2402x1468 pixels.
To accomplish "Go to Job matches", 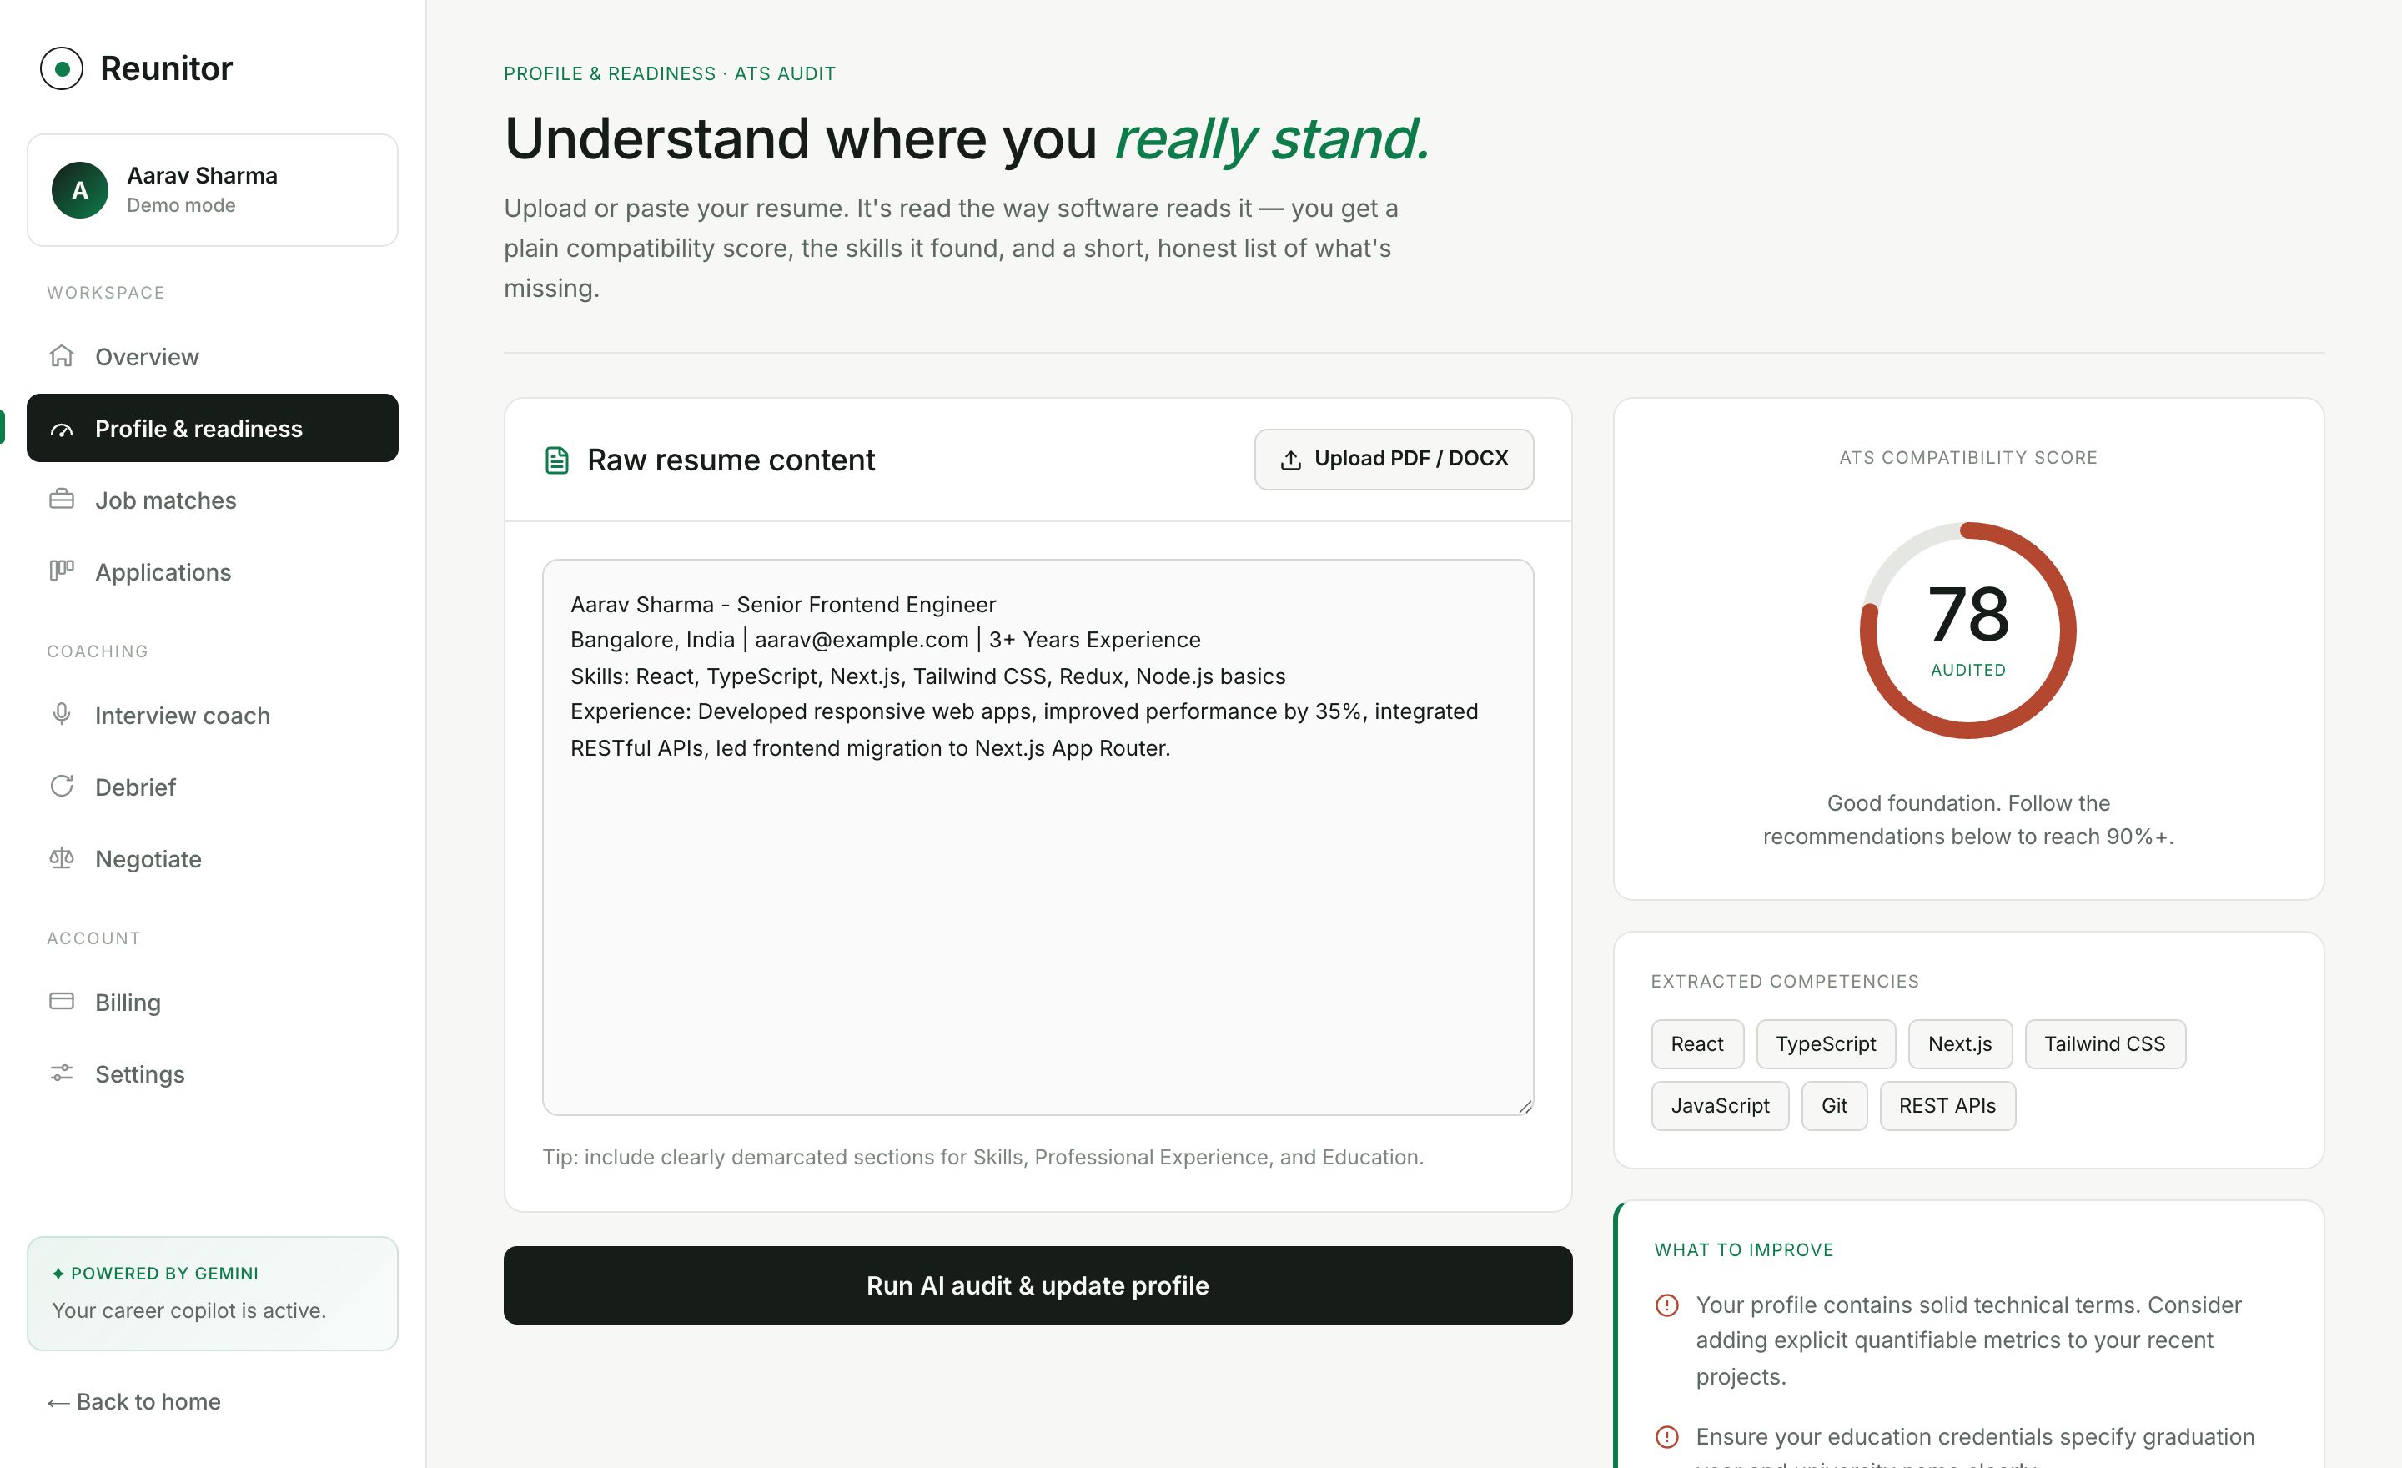I will 213,500.
